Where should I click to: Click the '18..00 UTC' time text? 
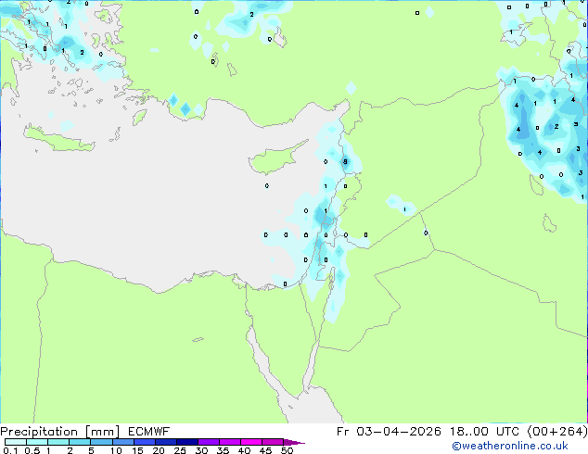tap(484, 432)
